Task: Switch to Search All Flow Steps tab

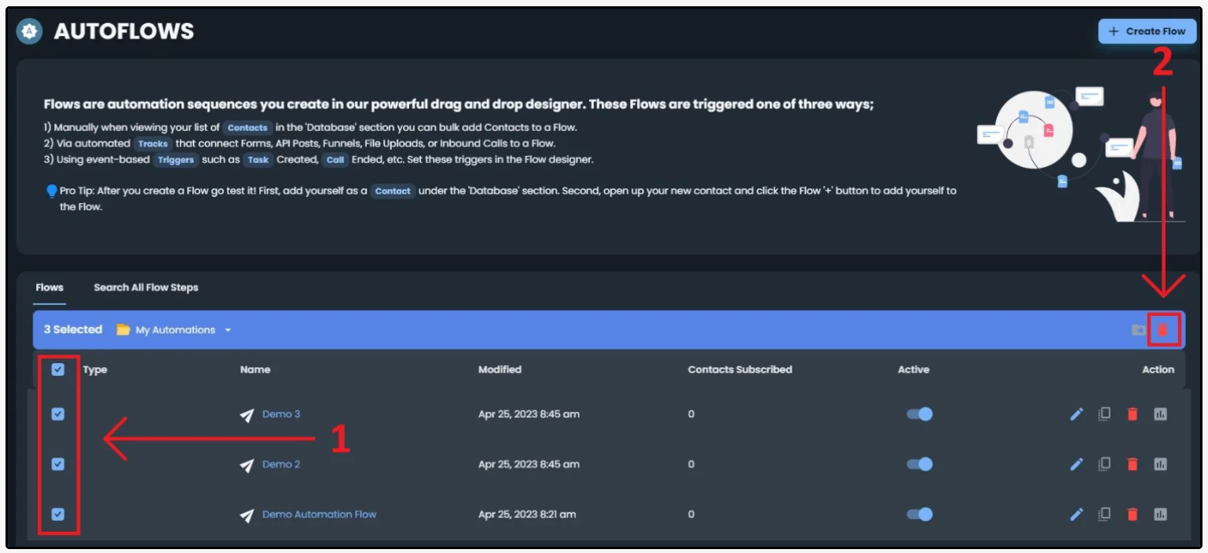Action: point(146,288)
